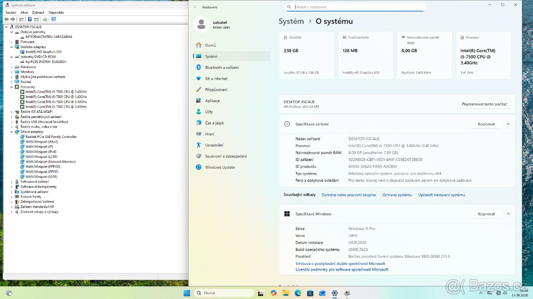Collapse Diskové jednotky tree node
This screenshot has height=299, width=533.
(12, 32)
